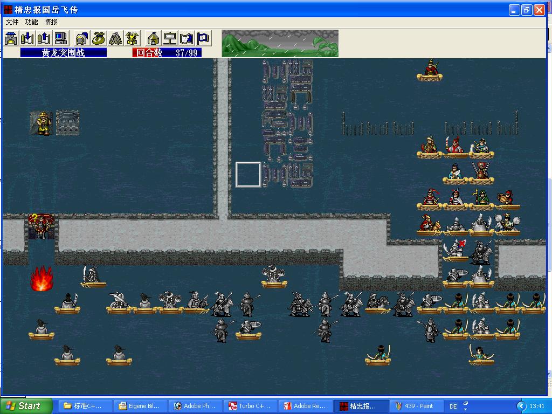Click the computer toolbar icon

(60, 38)
